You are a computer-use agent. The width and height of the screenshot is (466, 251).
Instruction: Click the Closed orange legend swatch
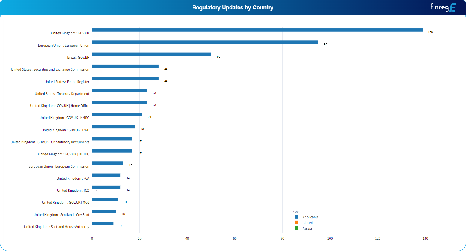(x=297, y=222)
